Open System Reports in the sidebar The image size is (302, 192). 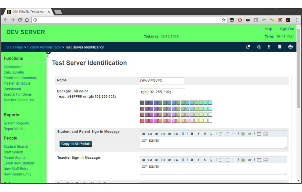[16, 123]
